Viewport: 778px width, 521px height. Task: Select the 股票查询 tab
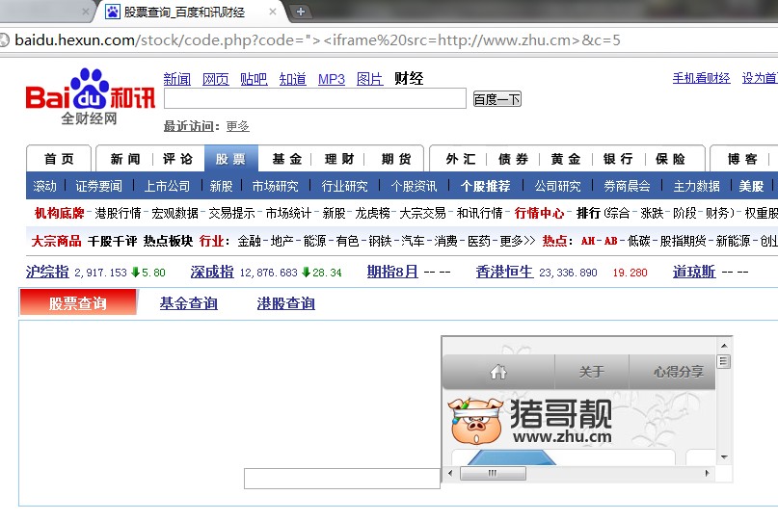click(78, 303)
